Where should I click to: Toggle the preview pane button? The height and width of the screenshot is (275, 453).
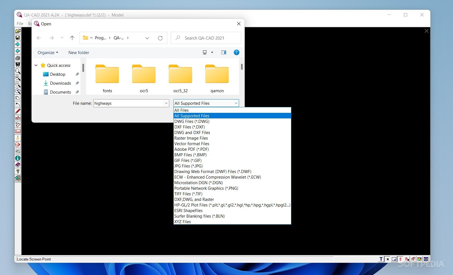point(224,52)
